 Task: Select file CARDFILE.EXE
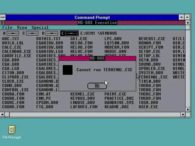[x=17, y=56]
